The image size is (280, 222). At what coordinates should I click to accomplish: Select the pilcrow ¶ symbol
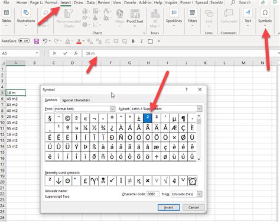pyautogui.click(x=183, y=118)
